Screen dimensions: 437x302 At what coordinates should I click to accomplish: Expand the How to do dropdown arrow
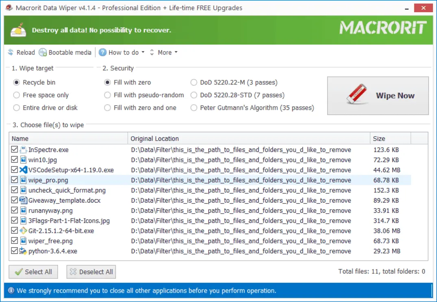[x=143, y=52]
